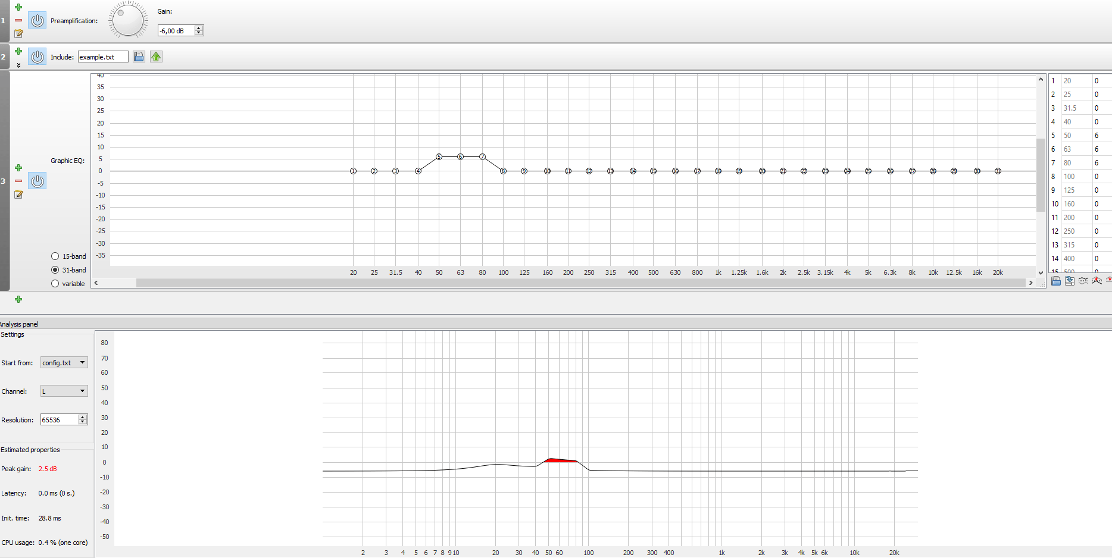Select the 15-band radio option
Image resolution: width=1112 pixels, height=558 pixels.
pos(55,256)
